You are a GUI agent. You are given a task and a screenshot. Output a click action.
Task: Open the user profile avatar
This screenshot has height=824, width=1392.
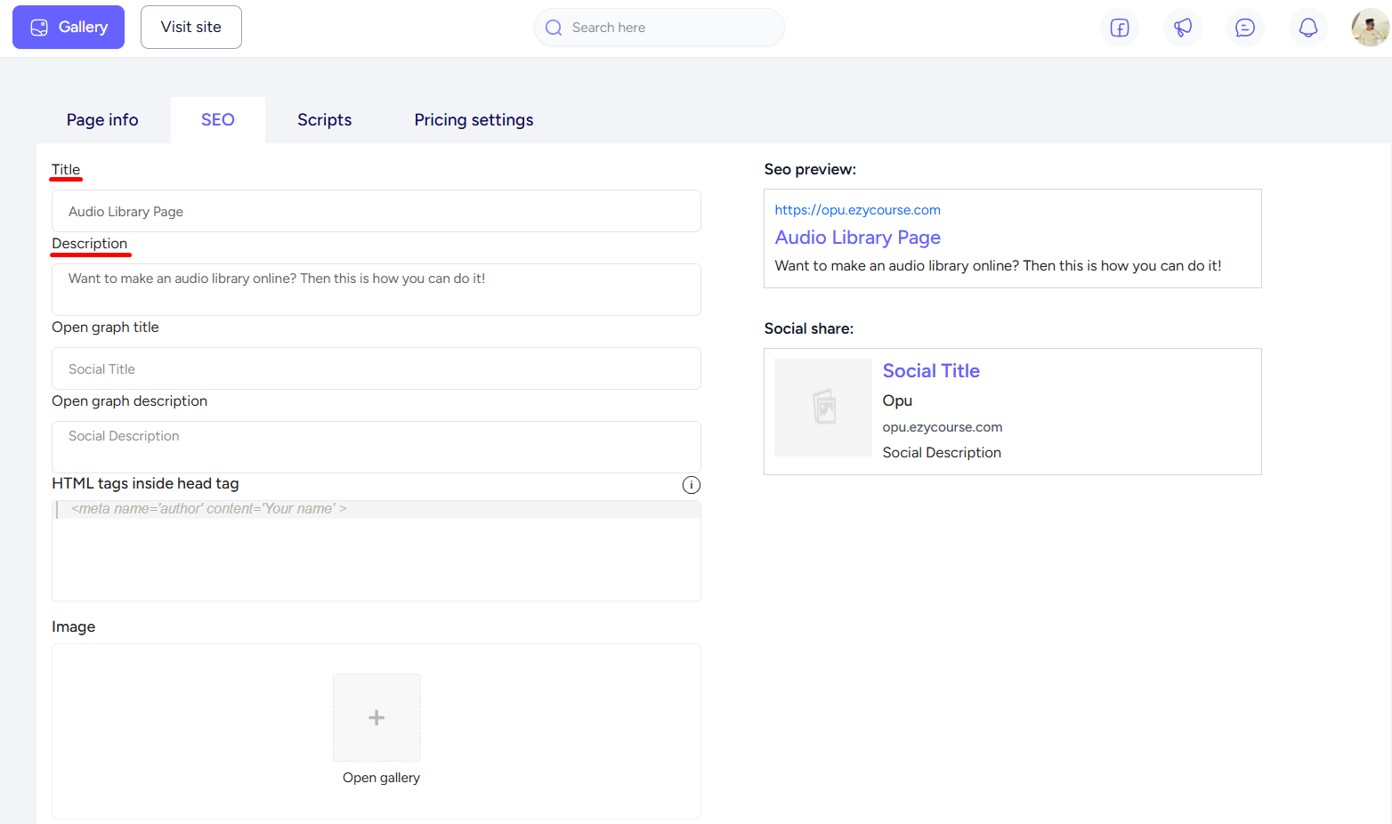click(1370, 28)
